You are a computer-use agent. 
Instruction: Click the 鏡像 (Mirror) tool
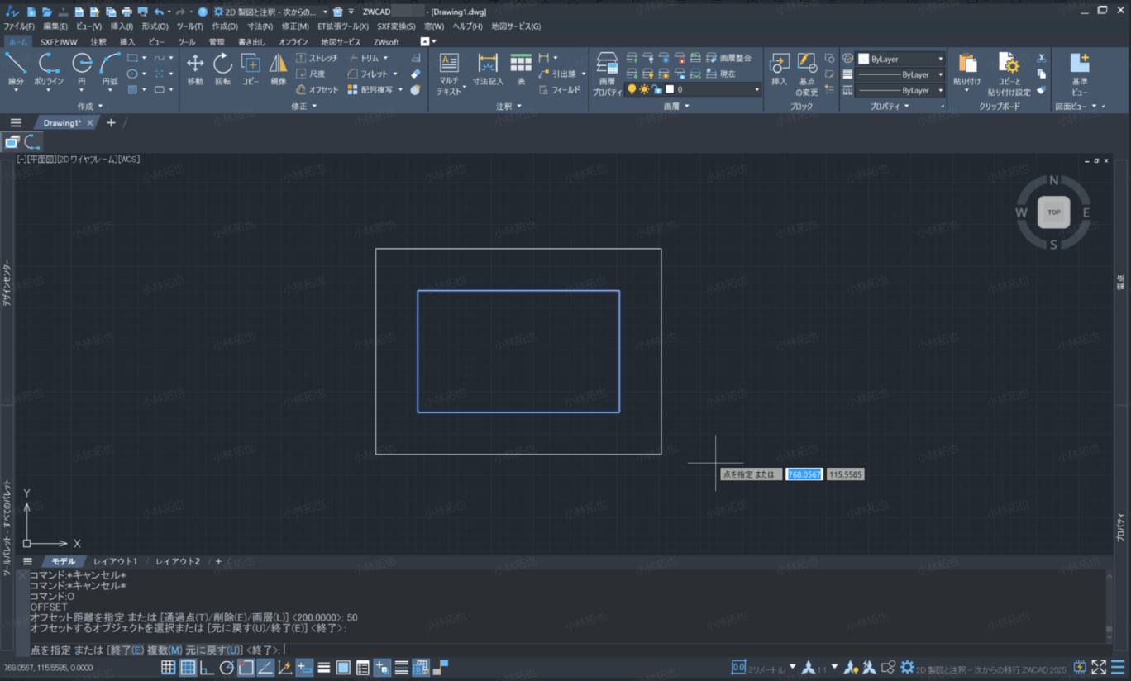[279, 70]
